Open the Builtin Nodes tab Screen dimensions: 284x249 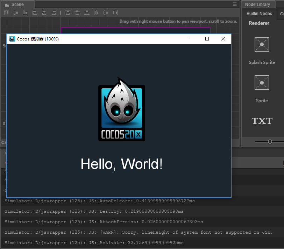coord(259,14)
